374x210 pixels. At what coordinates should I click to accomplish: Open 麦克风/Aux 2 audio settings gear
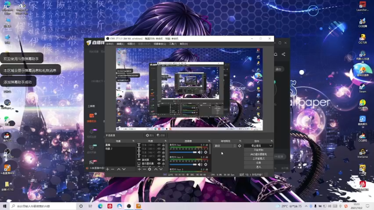(206, 164)
